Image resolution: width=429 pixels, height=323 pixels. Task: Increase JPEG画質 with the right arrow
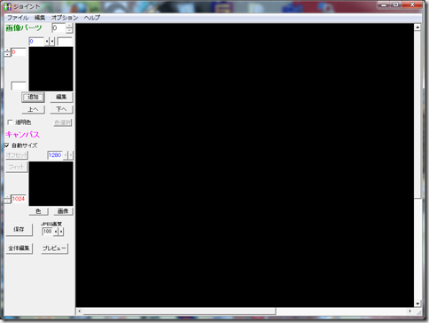click(61, 232)
